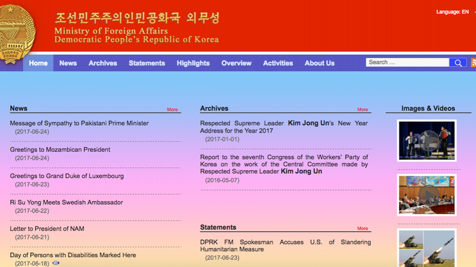The height and width of the screenshot is (267, 476).
Task: Click More link beside Statements heading
Action: pos(362,229)
